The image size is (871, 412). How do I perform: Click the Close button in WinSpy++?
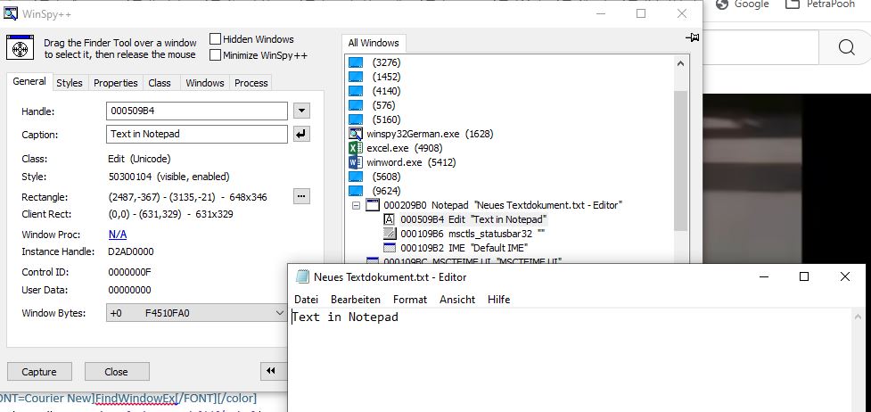[116, 371]
